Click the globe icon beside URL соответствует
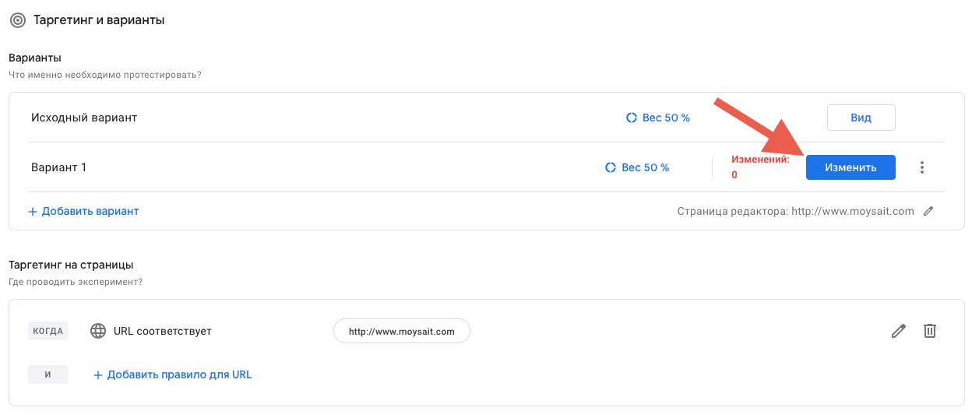The height and width of the screenshot is (418, 979). point(98,331)
